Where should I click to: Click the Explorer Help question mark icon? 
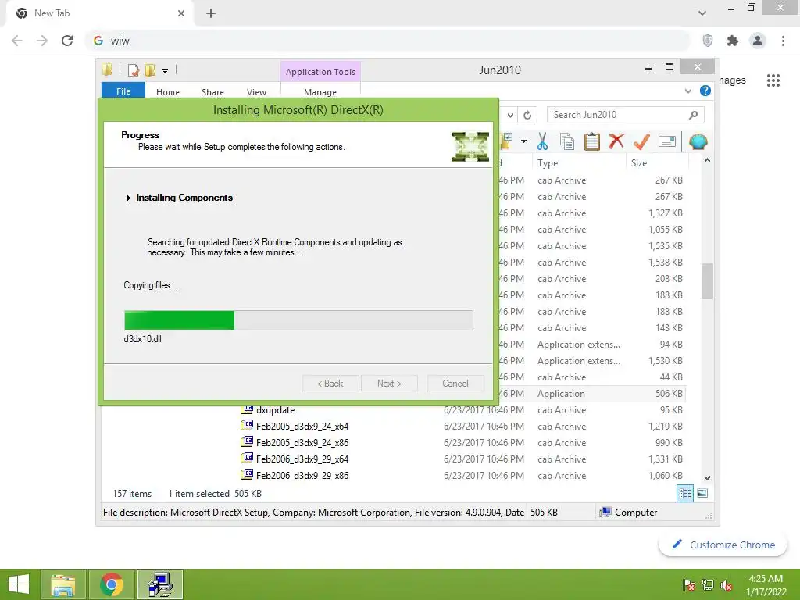click(705, 91)
